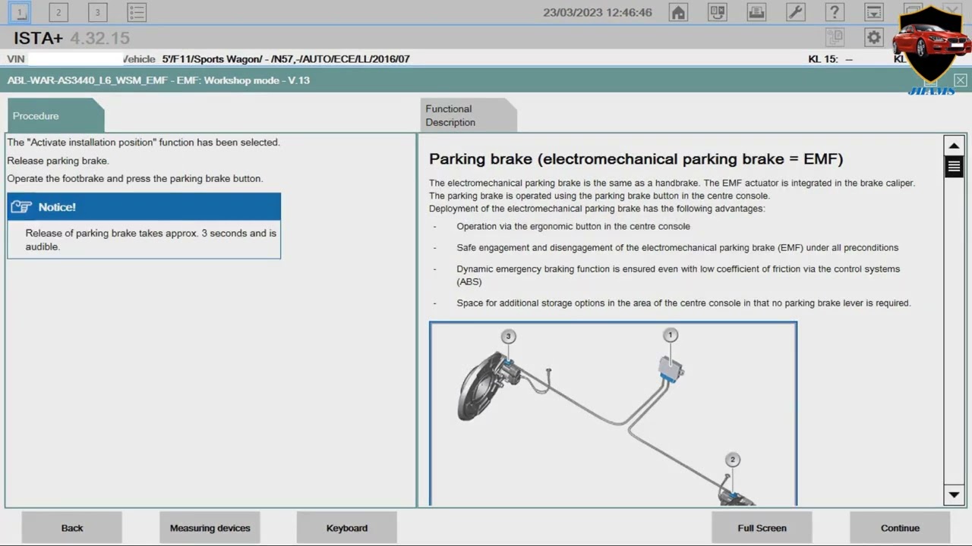Screen dimensions: 972x546
Task: Open the settings gear icon
Action: [874, 37]
